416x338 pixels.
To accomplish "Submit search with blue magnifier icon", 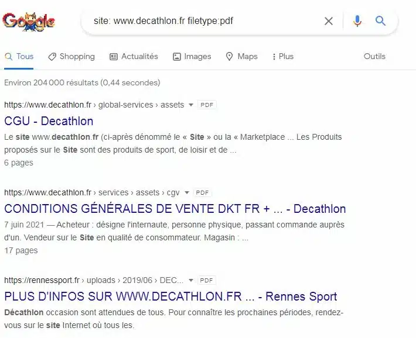I will [x=380, y=20].
